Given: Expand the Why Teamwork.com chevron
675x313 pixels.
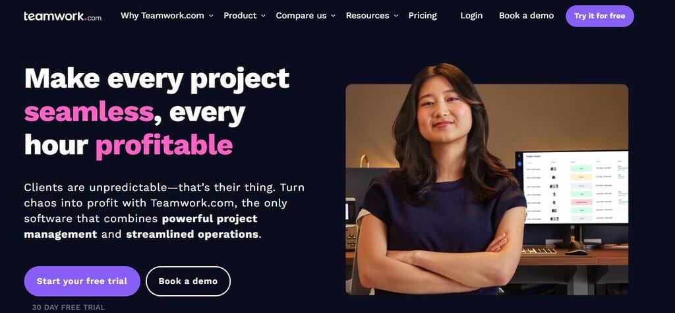Looking at the screenshot, I should pyautogui.click(x=211, y=16).
